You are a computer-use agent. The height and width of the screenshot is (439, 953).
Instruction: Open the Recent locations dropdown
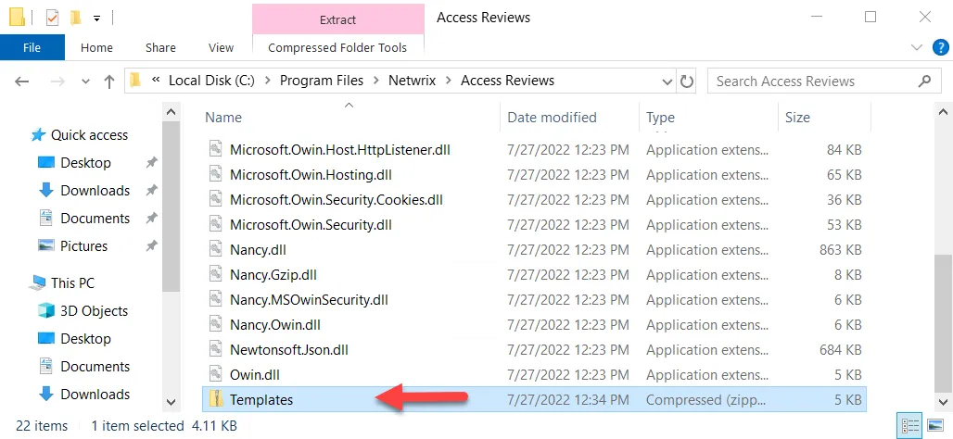point(85,82)
